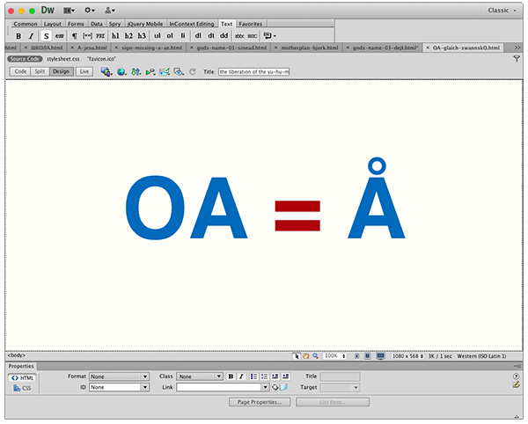Open File Management arrows icon
Viewport: 528px width, 424px height.
point(136,71)
